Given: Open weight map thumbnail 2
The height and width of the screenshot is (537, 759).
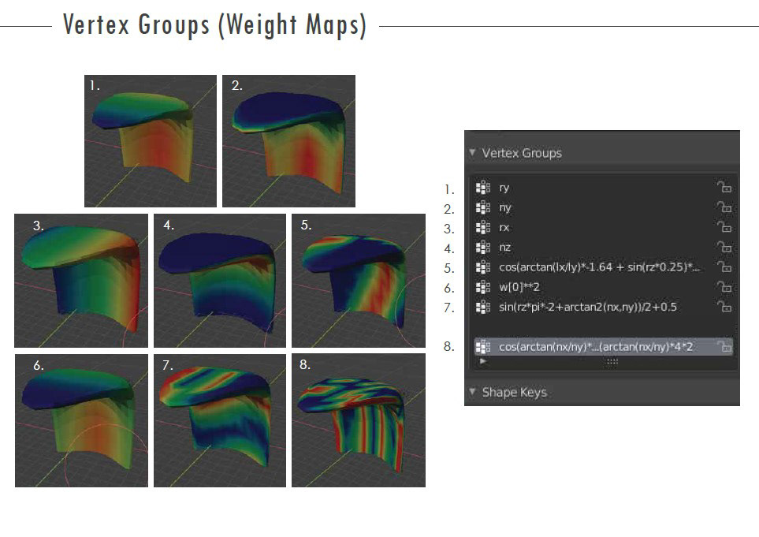Looking at the screenshot, I should click(289, 141).
